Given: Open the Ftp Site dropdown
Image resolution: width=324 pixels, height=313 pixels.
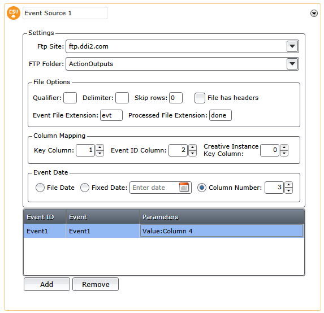Looking at the screenshot, I should pos(292,46).
